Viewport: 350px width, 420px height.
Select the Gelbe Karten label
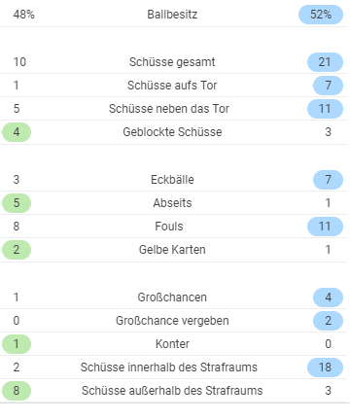point(172,250)
